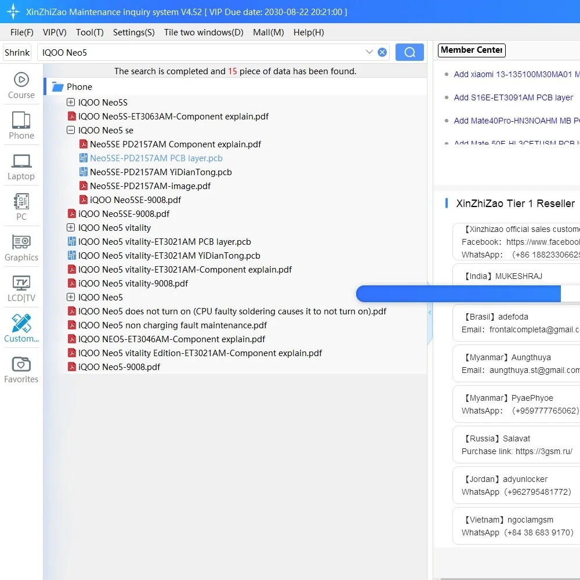
Task: Open IQOO Neo5 does not turn on pdf
Action: [x=233, y=311]
